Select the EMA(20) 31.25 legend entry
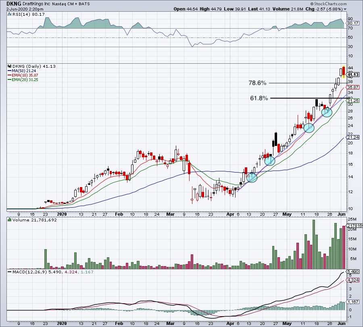This screenshot has width=363, height=327. [23, 79]
